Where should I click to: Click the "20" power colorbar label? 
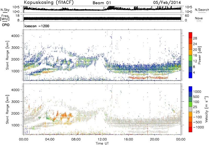(x=195, y=50)
